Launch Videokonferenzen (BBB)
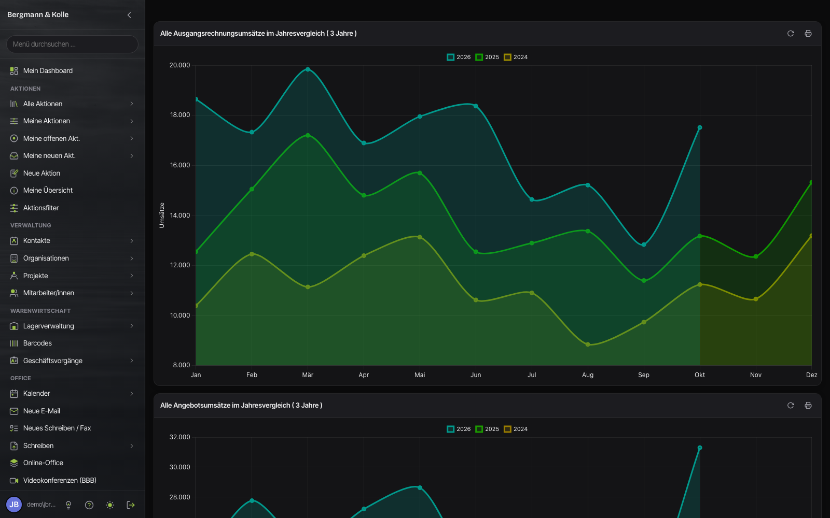Screen dimensions: 830x518 click(72, 481)
